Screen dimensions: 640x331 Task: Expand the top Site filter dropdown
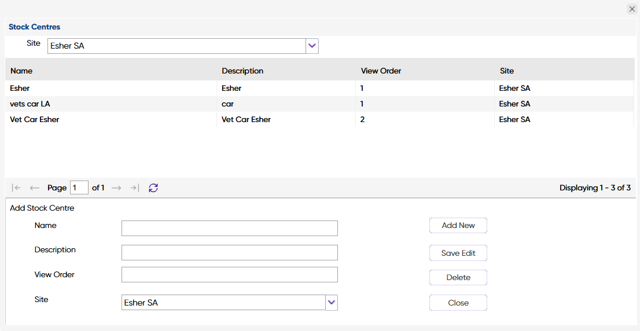click(x=312, y=46)
